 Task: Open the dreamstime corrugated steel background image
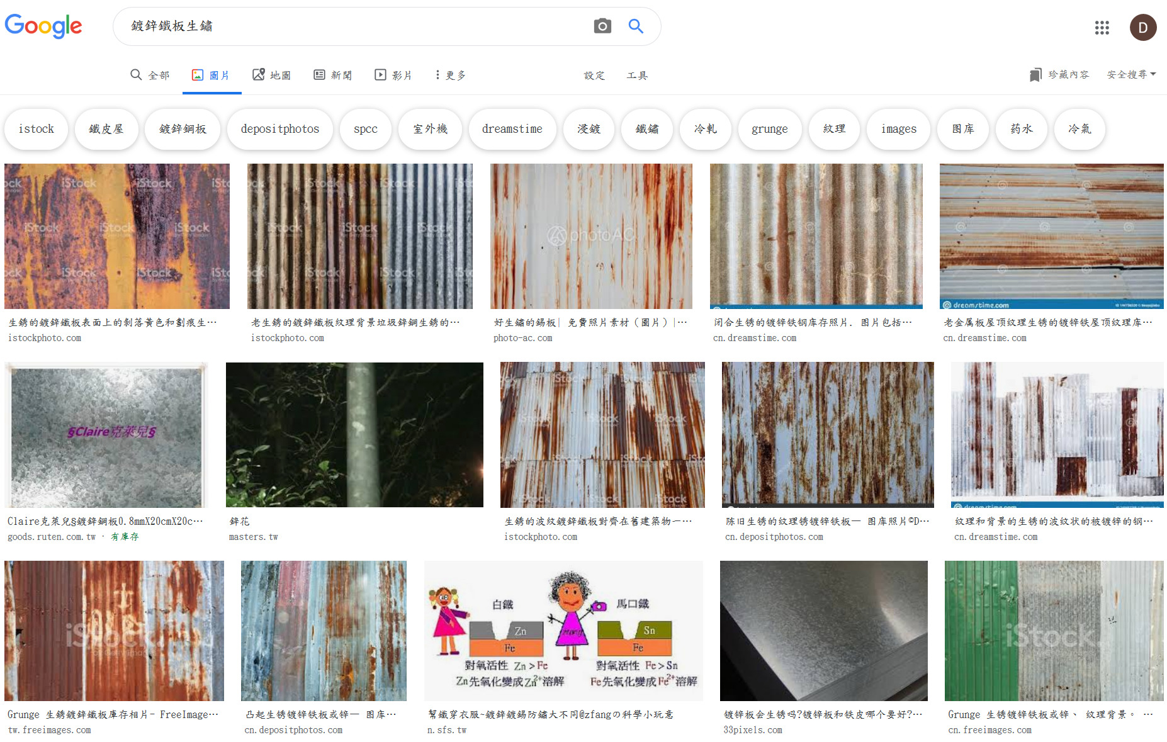(x=1057, y=435)
